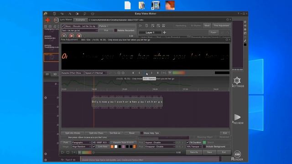The image size is (292, 164).
Task: Click the Karaoke Style 01 & 07 button
Action: 123,143
